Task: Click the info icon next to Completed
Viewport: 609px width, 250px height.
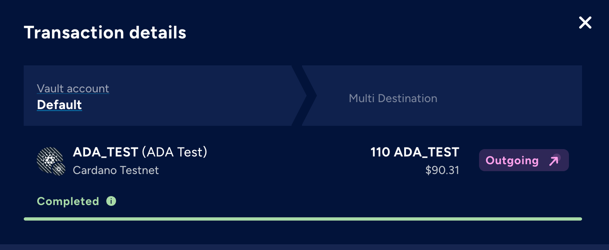Action: click(111, 201)
